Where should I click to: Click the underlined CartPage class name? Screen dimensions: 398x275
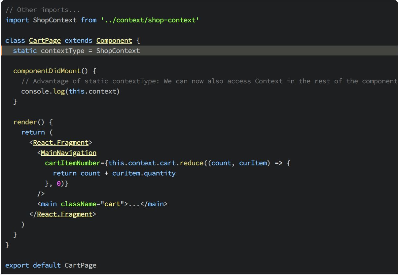click(x=45, y=40)
